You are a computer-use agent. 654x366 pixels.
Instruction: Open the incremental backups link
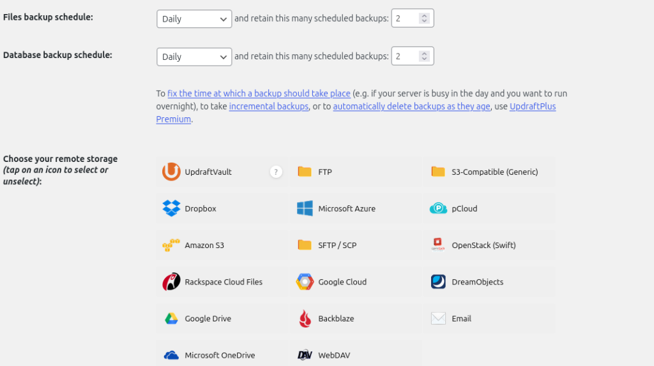tap(269, 106)
